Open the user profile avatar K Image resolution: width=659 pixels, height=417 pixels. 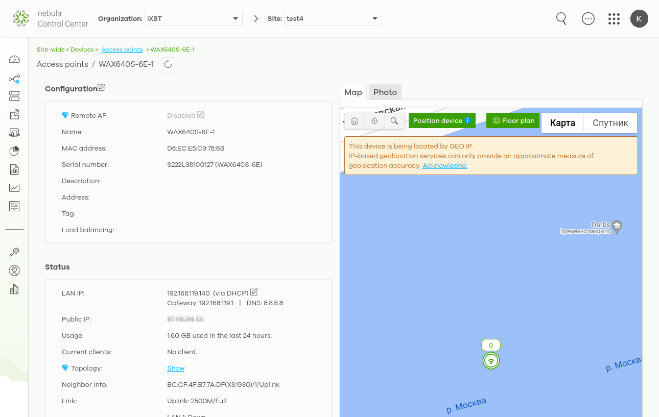pyautogui.click(x=639, y=19)
